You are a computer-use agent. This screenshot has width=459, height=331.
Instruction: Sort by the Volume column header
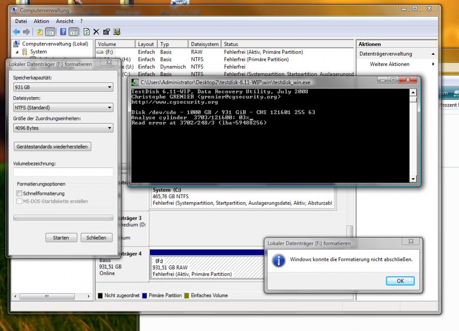coord(115,44)
